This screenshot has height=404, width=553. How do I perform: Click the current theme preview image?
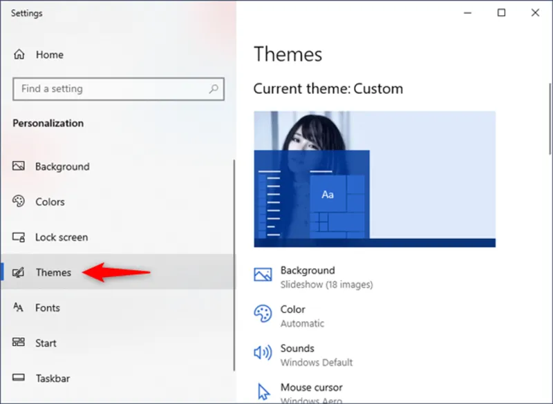pos(375,179)
